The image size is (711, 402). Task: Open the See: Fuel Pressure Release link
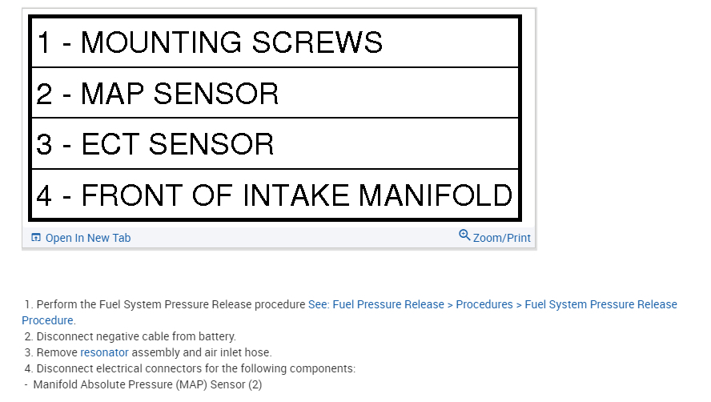(376, 304)
